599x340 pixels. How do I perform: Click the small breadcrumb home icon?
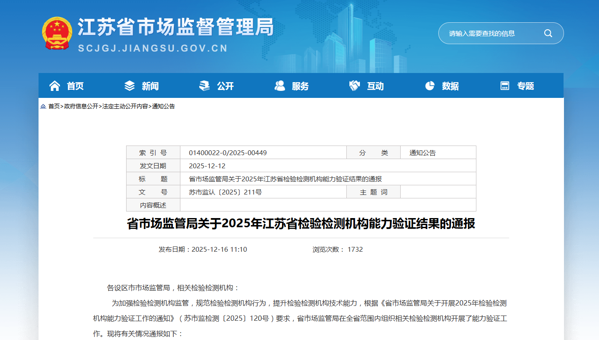[43, 107]
